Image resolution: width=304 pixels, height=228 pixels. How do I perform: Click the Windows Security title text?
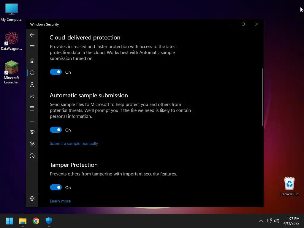[x=45, y=24]
